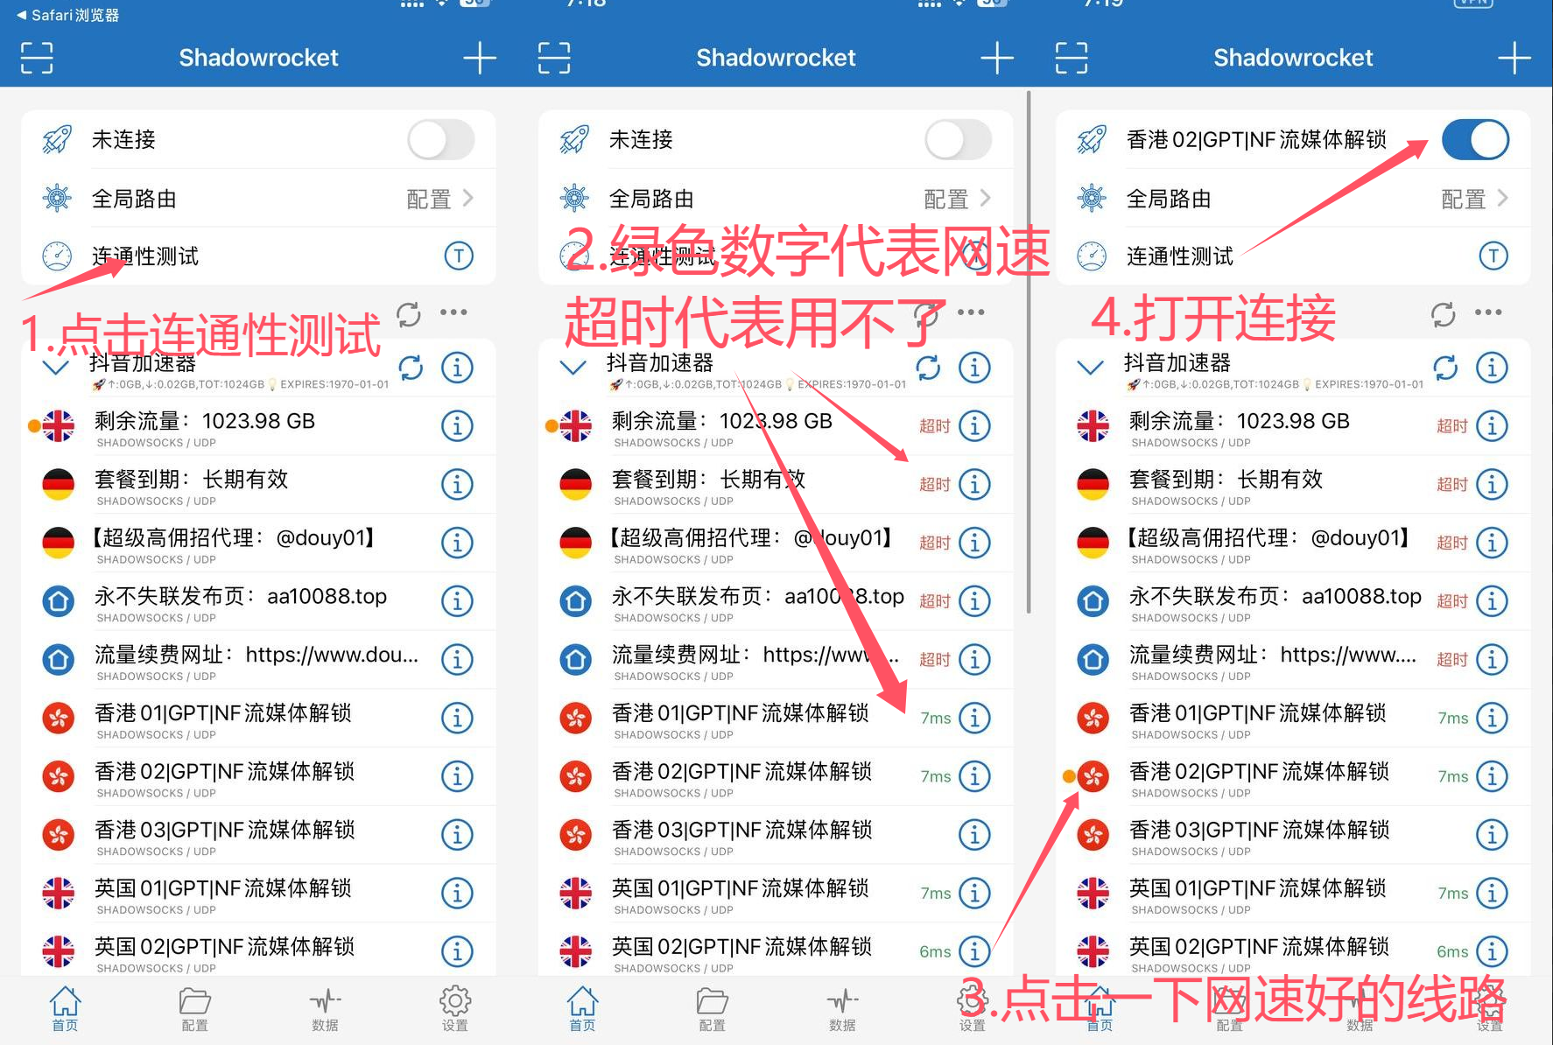Open 配置 tab in second screenshot
The width and height of the screenshot is (1553, 1045).
coord(712,1009)
